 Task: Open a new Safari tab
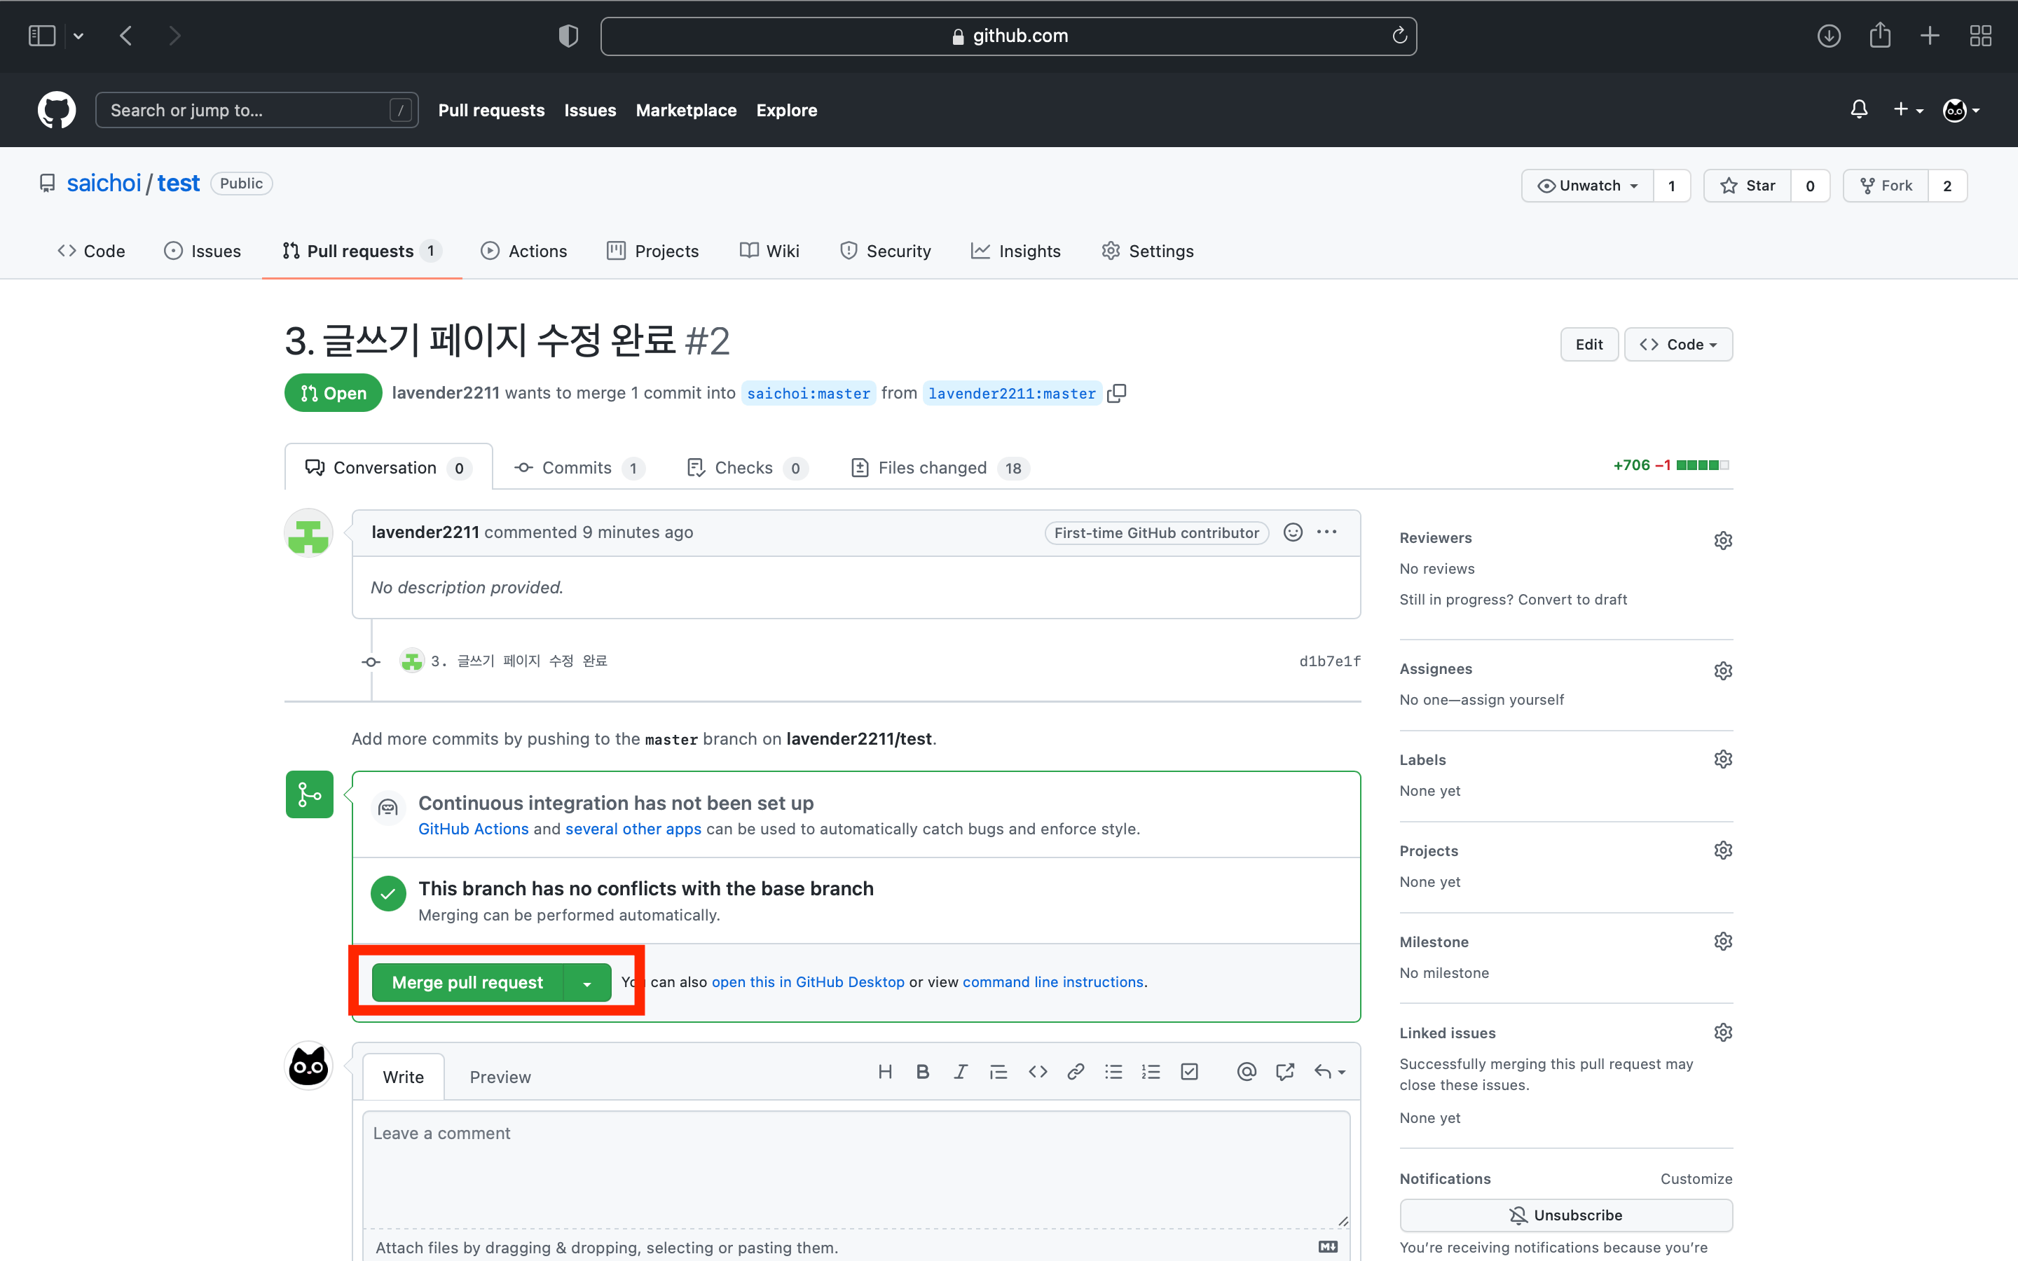(1930, 36)
